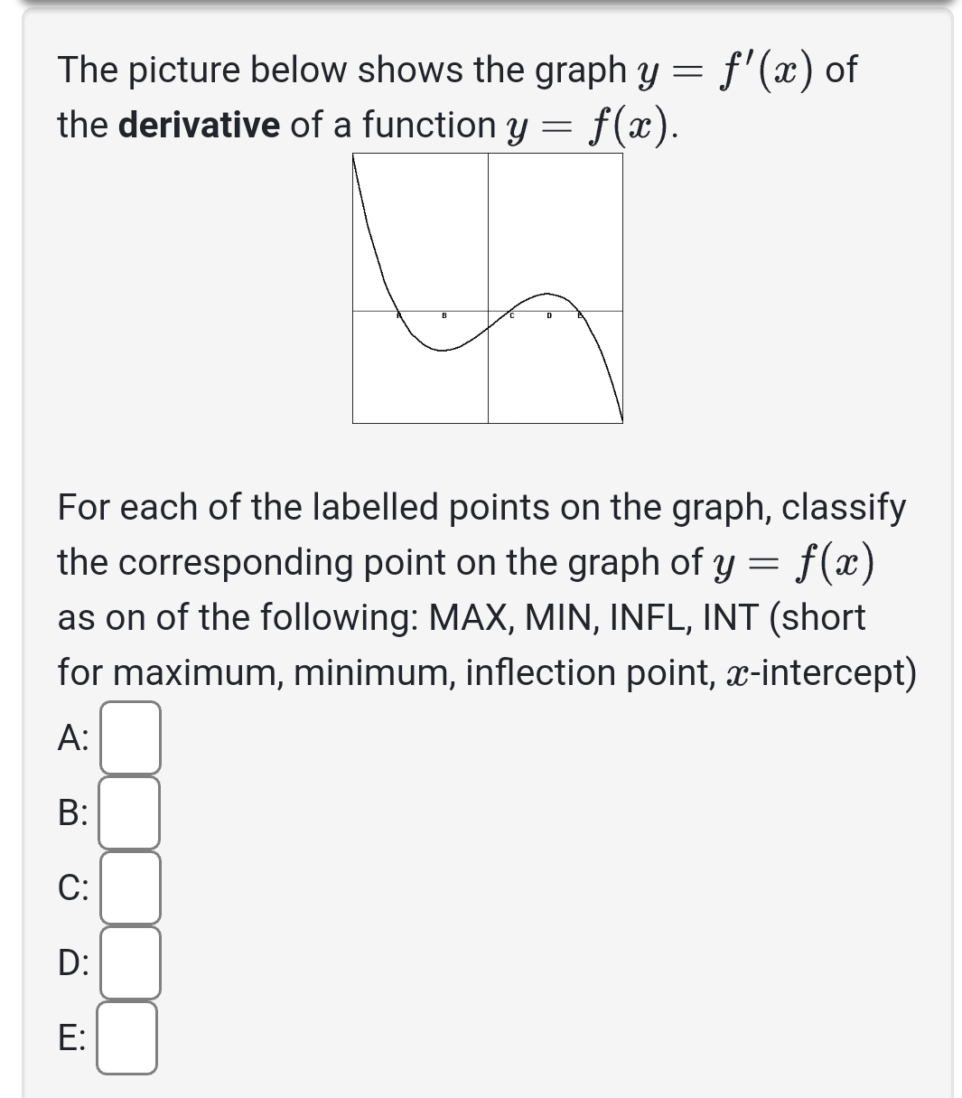Click point label C on the graph
962x1098 pixels.
pyautogui.click(x=511, y=316)
